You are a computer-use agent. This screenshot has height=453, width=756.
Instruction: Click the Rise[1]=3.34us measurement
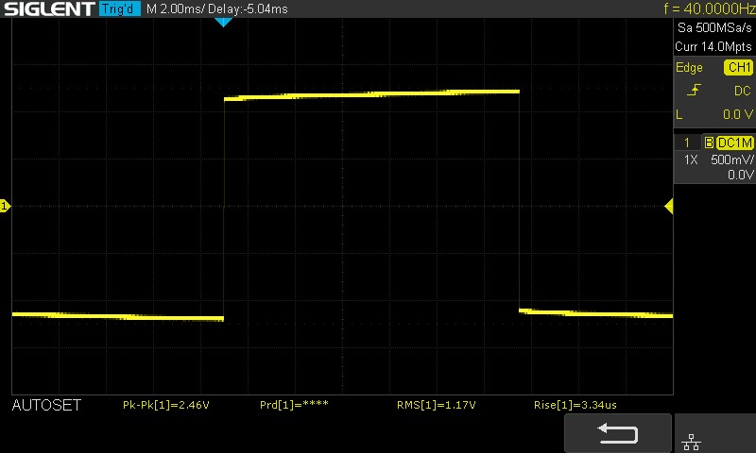point(576,405)
